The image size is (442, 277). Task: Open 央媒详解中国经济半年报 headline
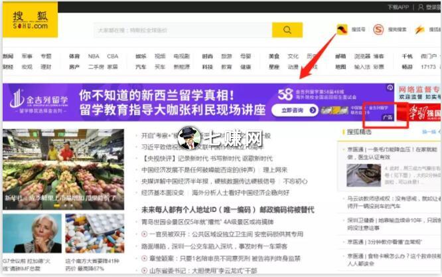click(x=208, y=181)
